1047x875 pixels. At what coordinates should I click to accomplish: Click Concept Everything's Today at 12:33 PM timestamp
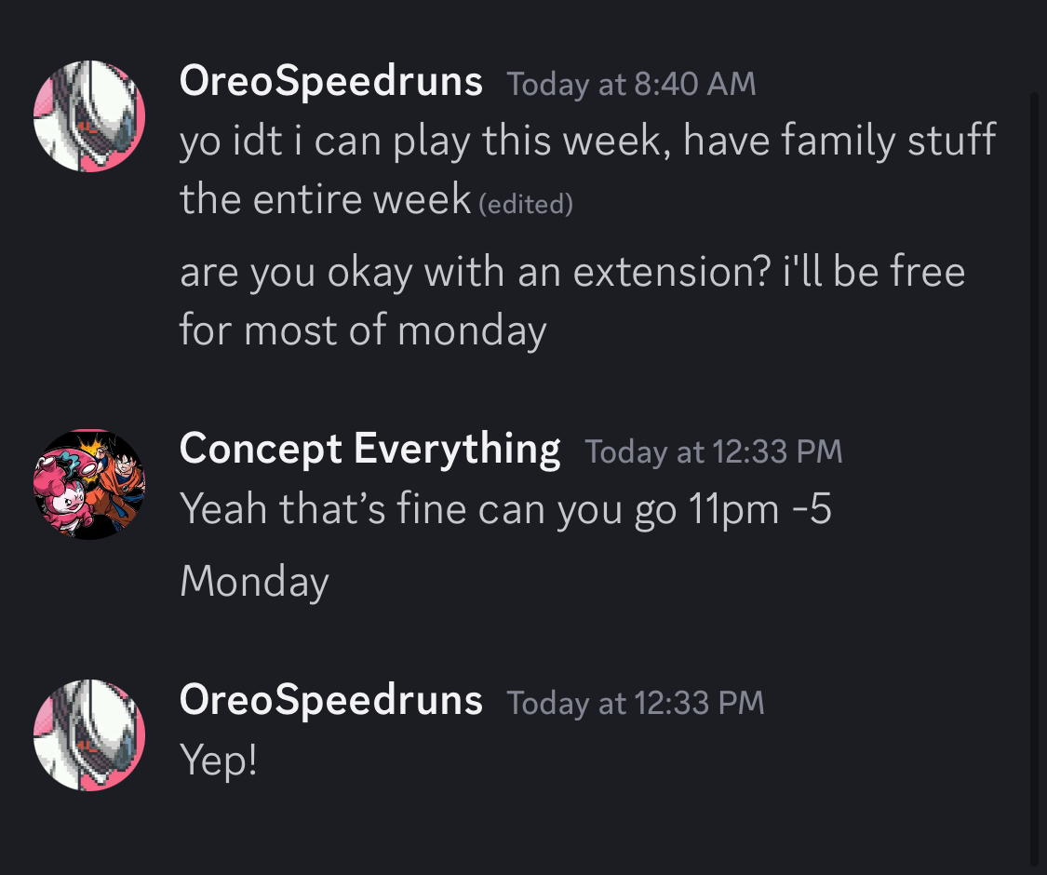713,451
